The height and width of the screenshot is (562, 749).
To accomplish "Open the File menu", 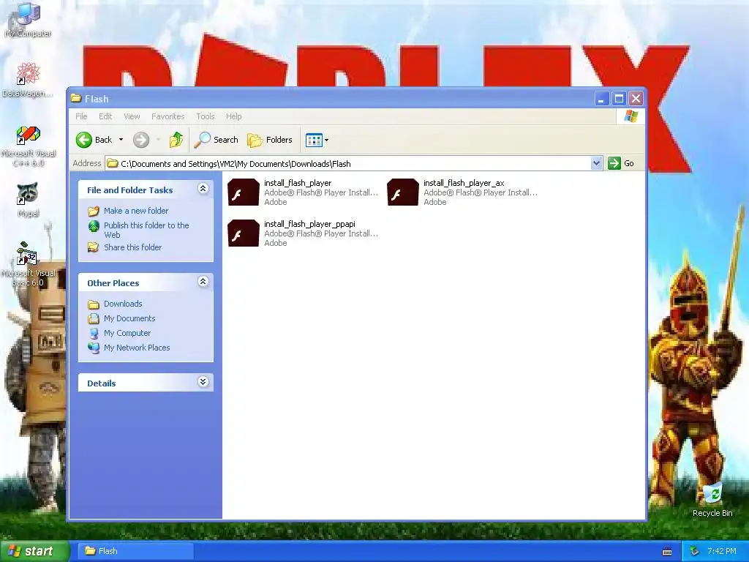I will tap(81, 116).
